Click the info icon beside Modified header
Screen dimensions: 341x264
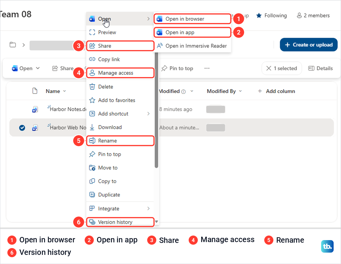tap(184, 92)
